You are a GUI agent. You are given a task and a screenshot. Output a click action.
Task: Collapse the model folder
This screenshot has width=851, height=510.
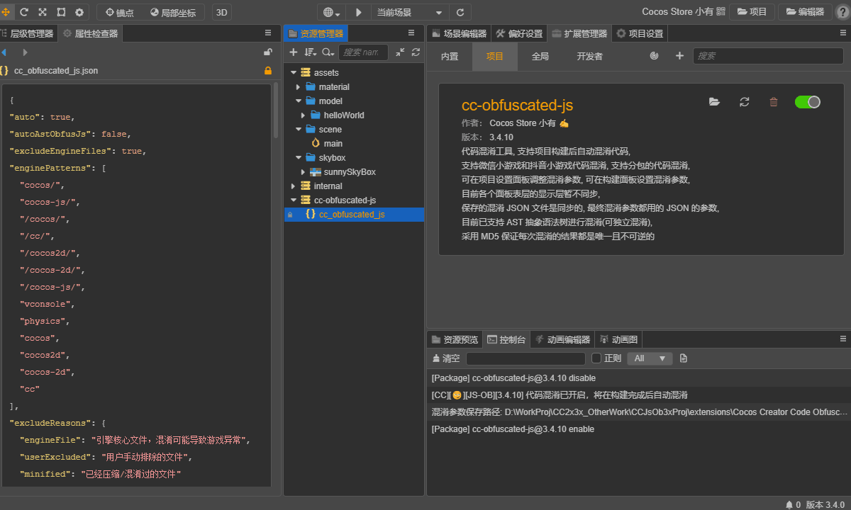click(x=299, y=101)
